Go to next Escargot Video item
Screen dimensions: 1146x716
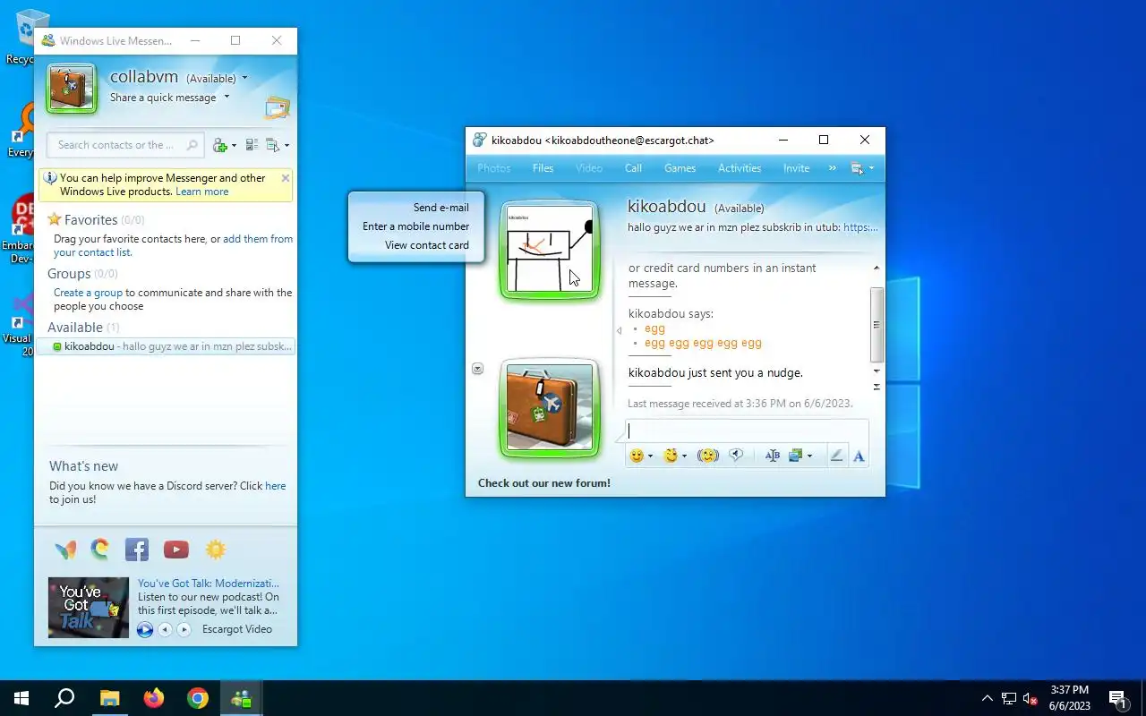[x=184, y=629]
